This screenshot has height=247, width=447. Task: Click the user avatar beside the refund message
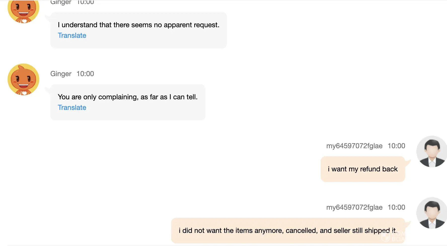(431, 151)
